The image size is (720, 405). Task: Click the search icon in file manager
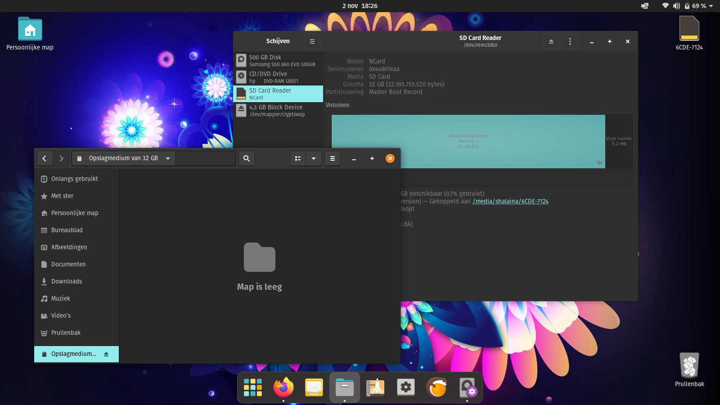coord(247,158)
